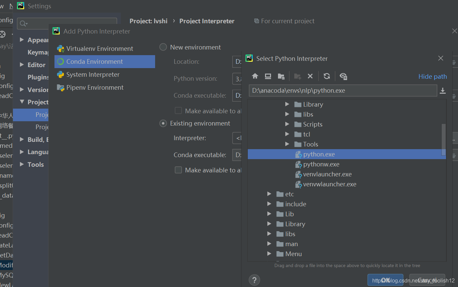Image resolution: width=458 pixels, height=287 pixels.
Task: Expand the nested Library folder above libs
Action: (287, 104)
